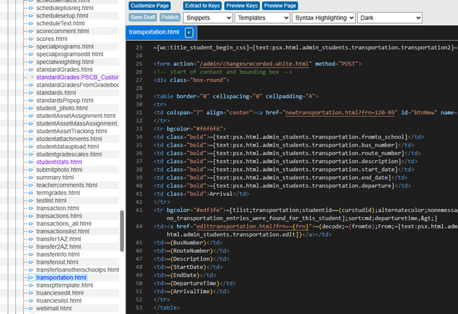Expand the Syntax Highlighting dropdown
458x314 pixels.
click(323, 17)
